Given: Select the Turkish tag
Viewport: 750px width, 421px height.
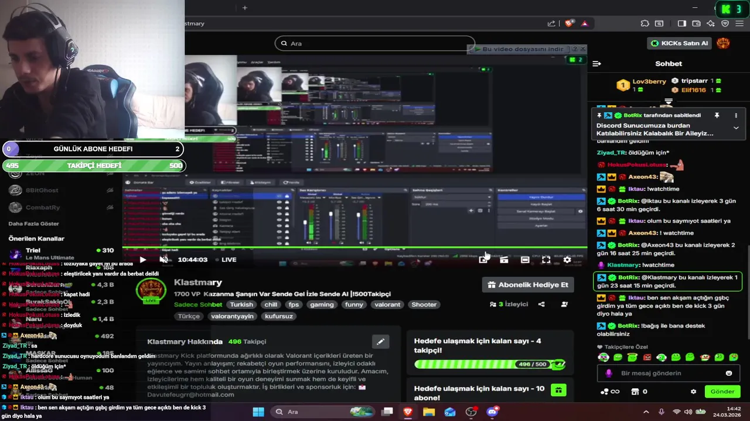Looking at the screenshot, I should 241,305.
